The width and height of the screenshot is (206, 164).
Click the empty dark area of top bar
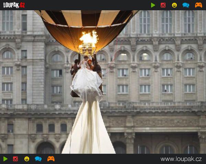(86, 5)
